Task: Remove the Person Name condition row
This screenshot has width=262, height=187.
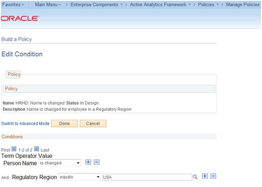Action: [97, 162]
